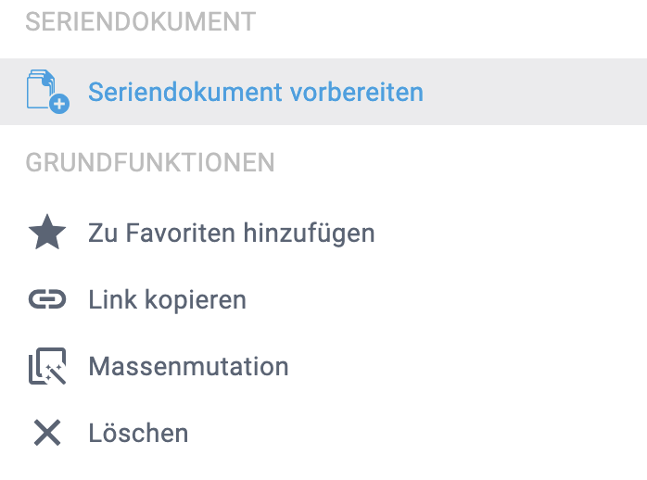Click the star icon for favorites
Screen dimensions: 647x480
pos(47,233)
